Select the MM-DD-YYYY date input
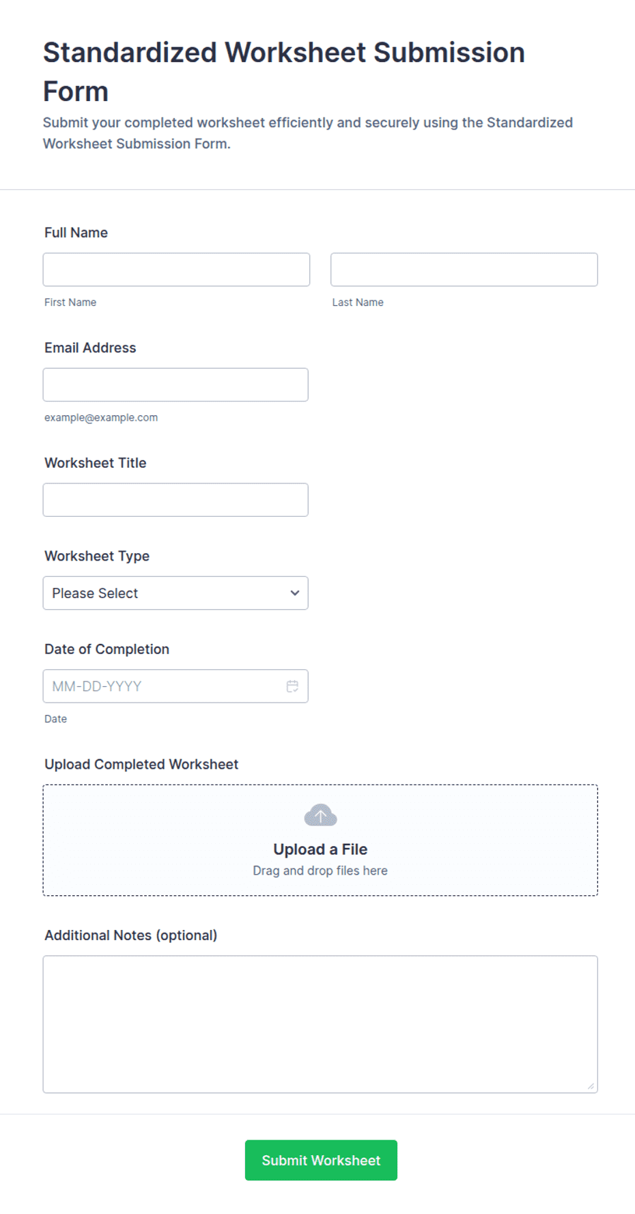 coord(175,686)
